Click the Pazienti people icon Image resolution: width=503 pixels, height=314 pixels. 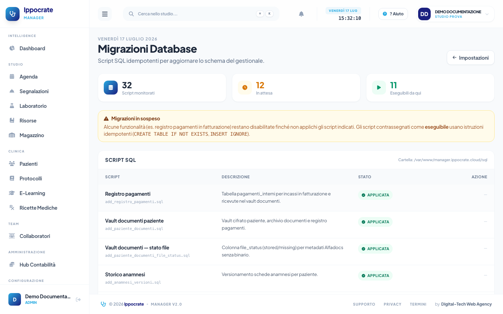12,164
